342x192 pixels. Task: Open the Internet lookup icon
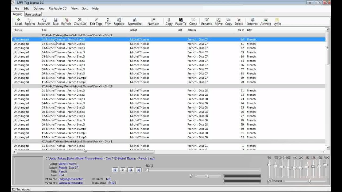252,22
